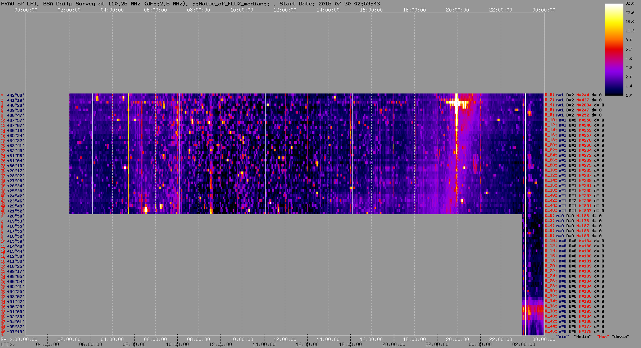Click the R_2 row with M=178 and m=0

click(573, 221)
